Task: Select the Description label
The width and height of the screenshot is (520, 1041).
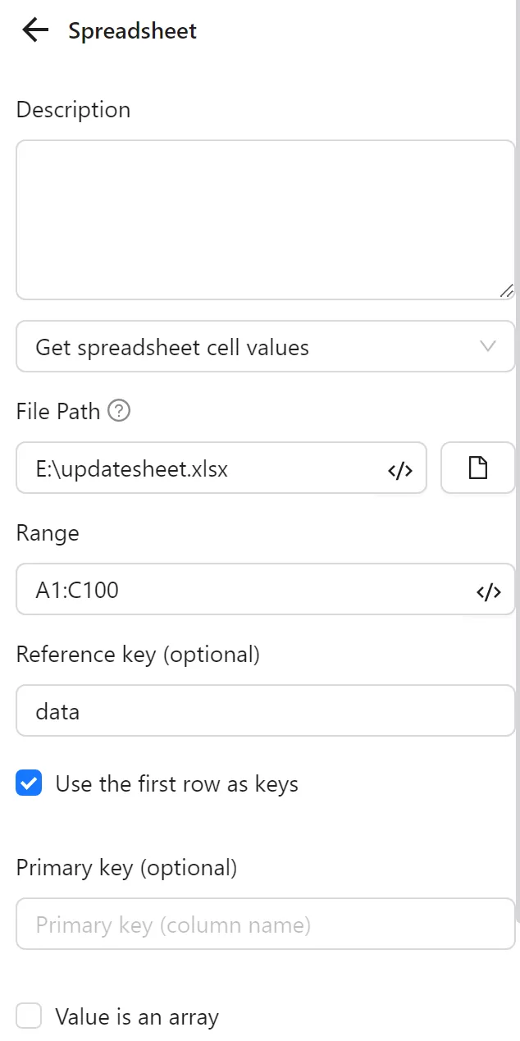Action: pos(73,109)
